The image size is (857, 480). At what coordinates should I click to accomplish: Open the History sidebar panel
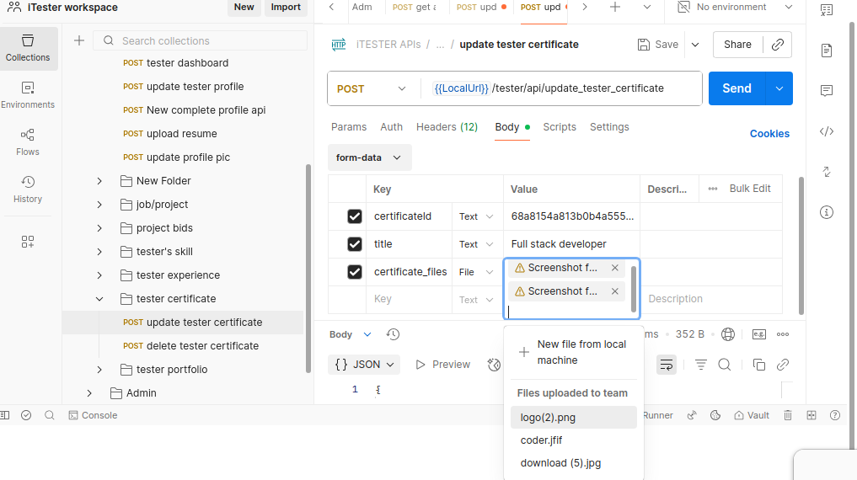(28, 189)
